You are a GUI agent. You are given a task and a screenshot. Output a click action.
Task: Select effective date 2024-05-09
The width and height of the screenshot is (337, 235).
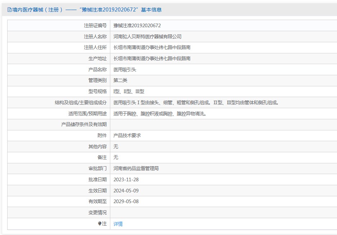click(x=126, y=191)
